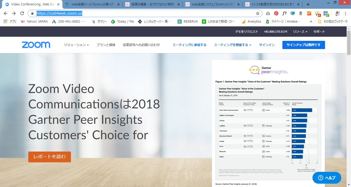The height and width of the screenshot is (187, 351).
Task: Open the LINE@ bookmark
Action: [x=219, y=22]
